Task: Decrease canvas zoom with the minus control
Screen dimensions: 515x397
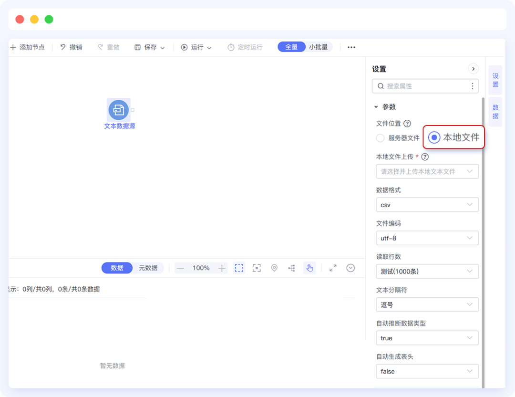Action: [180, 268]
